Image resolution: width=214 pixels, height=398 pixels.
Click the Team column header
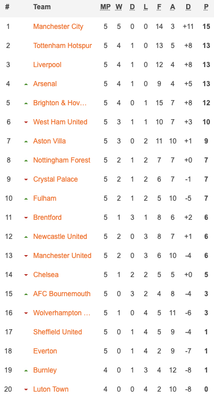click(42, 7)
